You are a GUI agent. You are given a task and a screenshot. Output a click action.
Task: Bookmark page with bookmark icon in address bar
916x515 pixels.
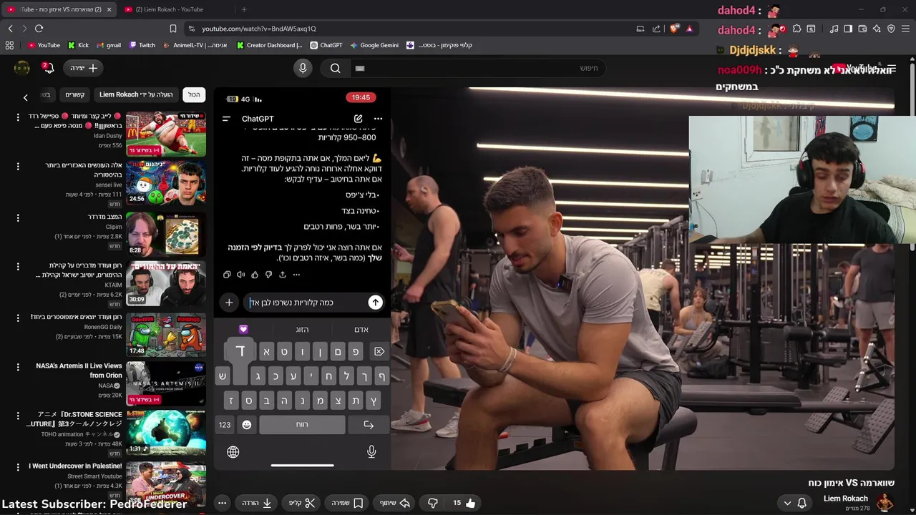173,29
